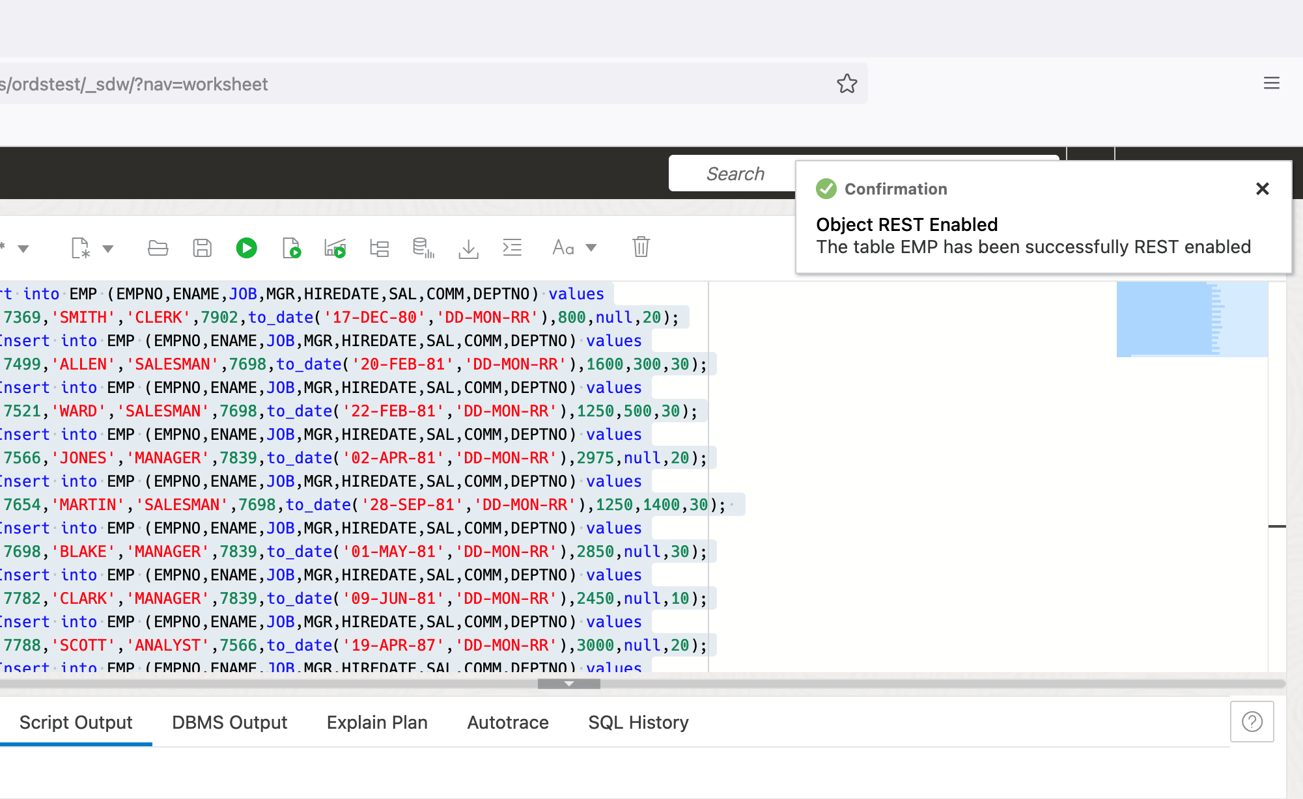Open the browser hamburger menu
The width and height of the screenshot is (1303, 799).
1271,83
